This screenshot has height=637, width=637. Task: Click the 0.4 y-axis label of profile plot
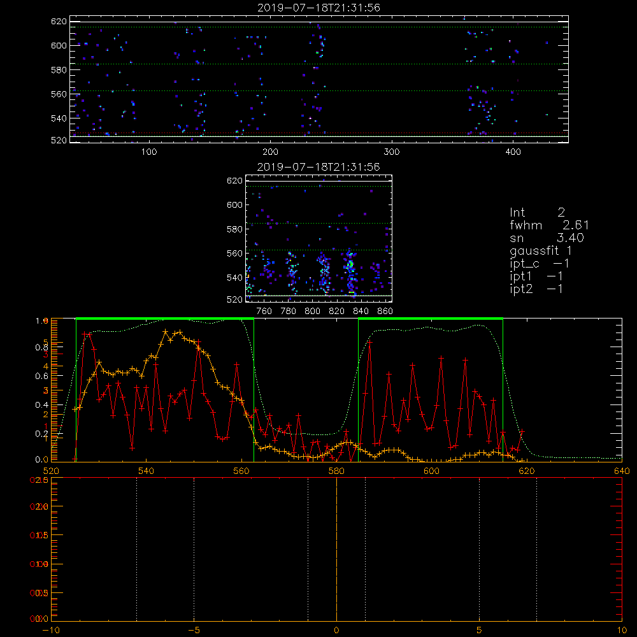pos(42,405)
